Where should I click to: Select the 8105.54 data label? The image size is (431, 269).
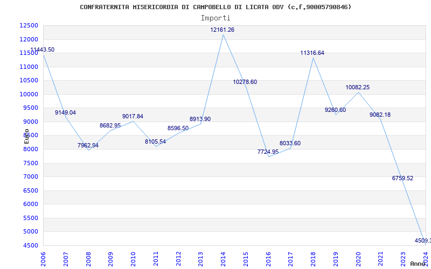(156, 141)
